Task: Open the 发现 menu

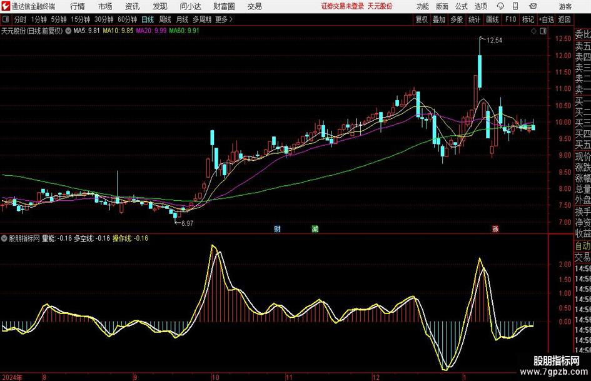Action: pyautogui.click(x=160, y=6)
